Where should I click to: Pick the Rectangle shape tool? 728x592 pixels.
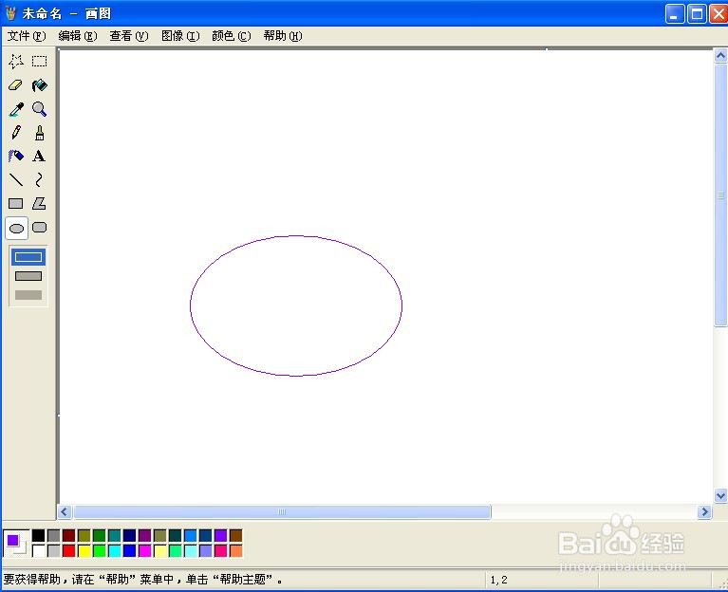tap(16, 204)
